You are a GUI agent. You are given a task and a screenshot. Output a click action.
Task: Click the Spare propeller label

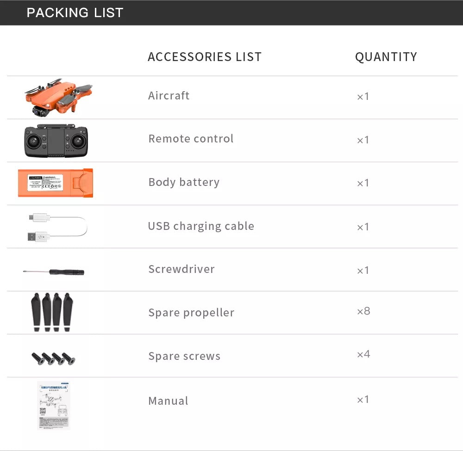(x=191, y=313)
